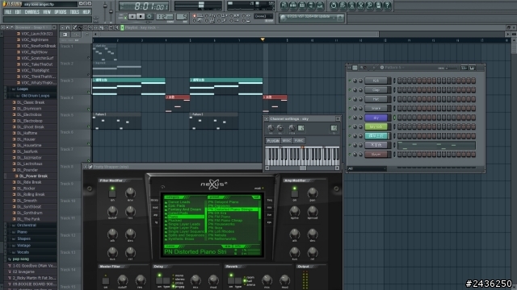Select the purple sky channel button
This screenshot has height=290, width=517.
coord(376,118)
